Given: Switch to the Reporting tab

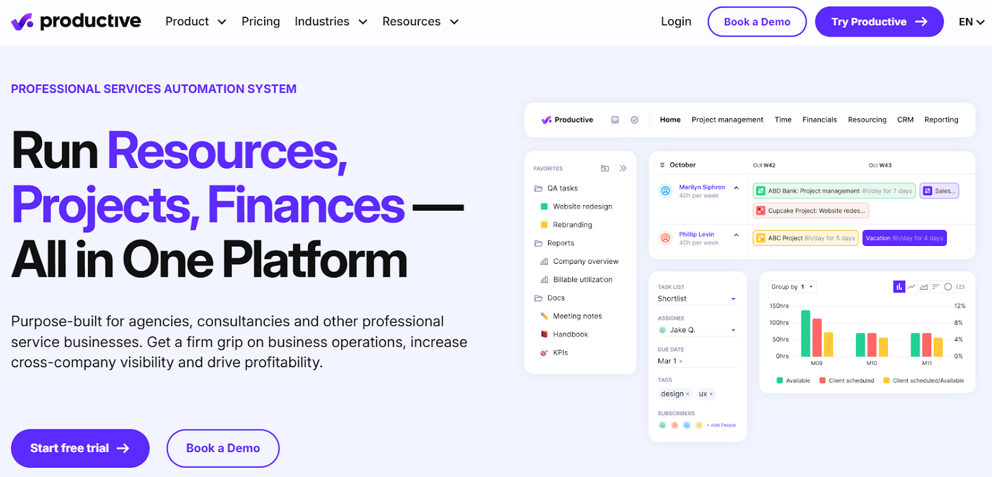Looking at the screenshot, I should pyautogui.click(x=941, y=120).
